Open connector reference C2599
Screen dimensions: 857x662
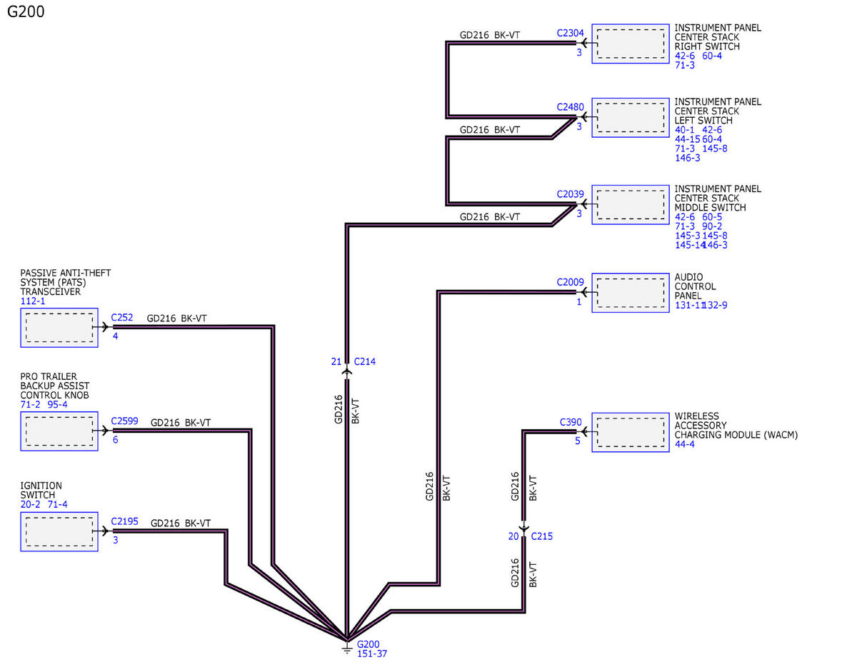(x=125, y=421)
